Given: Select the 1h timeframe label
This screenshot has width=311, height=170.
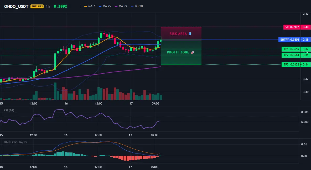Looking at the screenshot, I should click(x=48, y=6).
